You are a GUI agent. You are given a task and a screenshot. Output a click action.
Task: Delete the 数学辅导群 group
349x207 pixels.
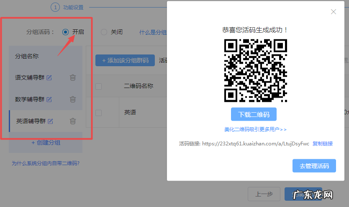pyautogui.click(x=73, y=99)
